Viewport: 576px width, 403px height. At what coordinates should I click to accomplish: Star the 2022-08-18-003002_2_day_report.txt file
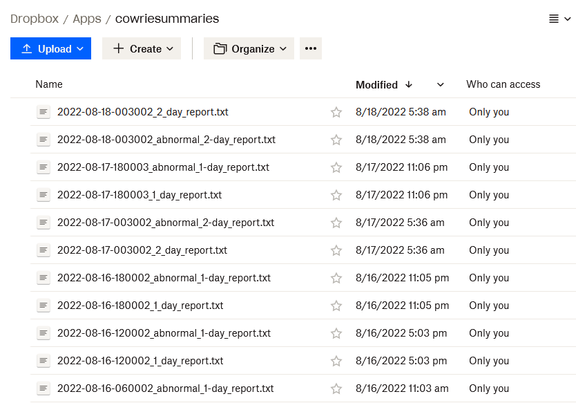336,112
